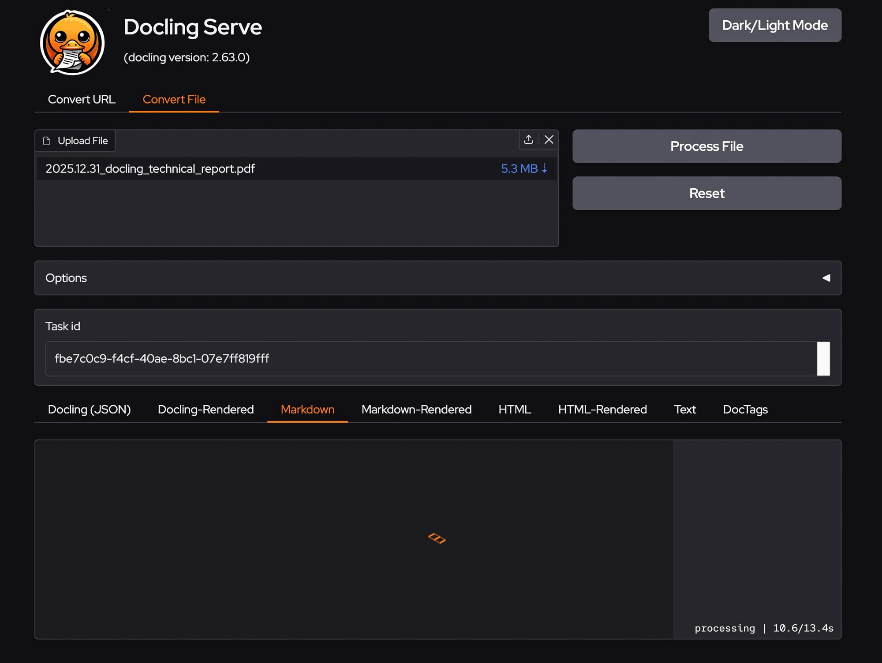Click the Upload File label icon
The image size is (882, 663).
coord(47,141)
